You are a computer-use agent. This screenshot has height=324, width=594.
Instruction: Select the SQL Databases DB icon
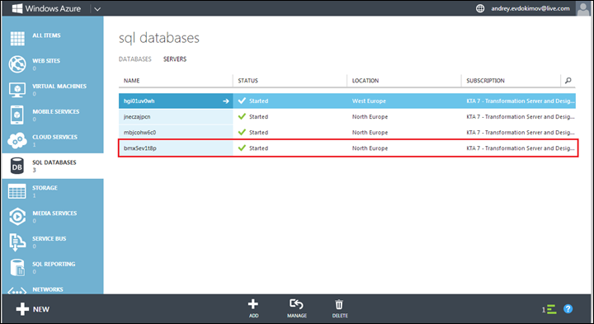click(17, 167)
